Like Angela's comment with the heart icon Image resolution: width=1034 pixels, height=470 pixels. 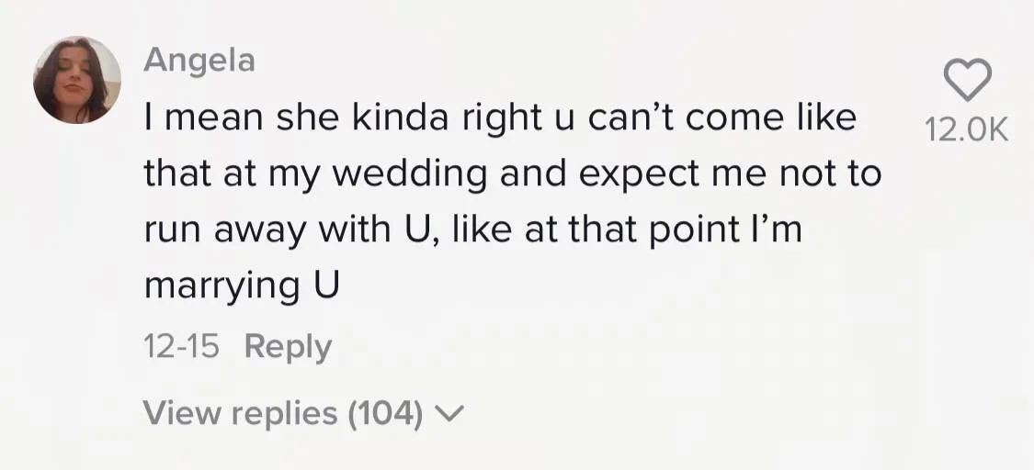(970, 82)
